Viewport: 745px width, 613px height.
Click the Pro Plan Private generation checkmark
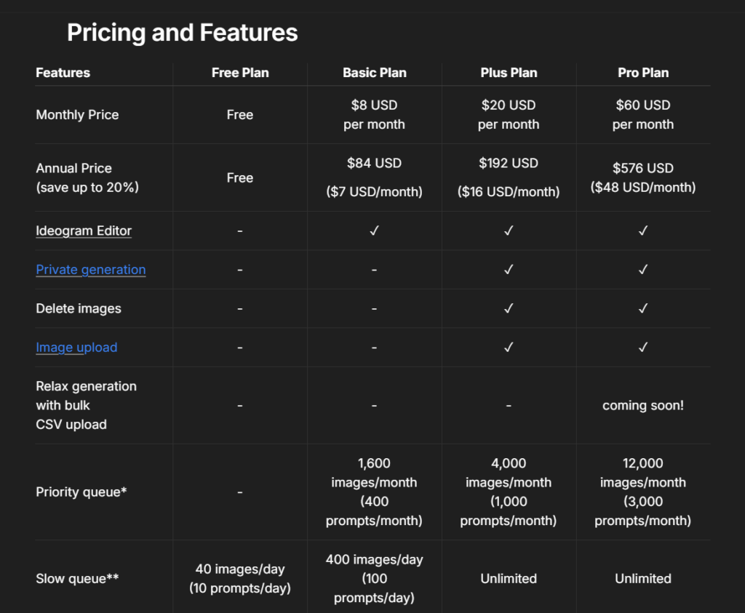point(643,269)
